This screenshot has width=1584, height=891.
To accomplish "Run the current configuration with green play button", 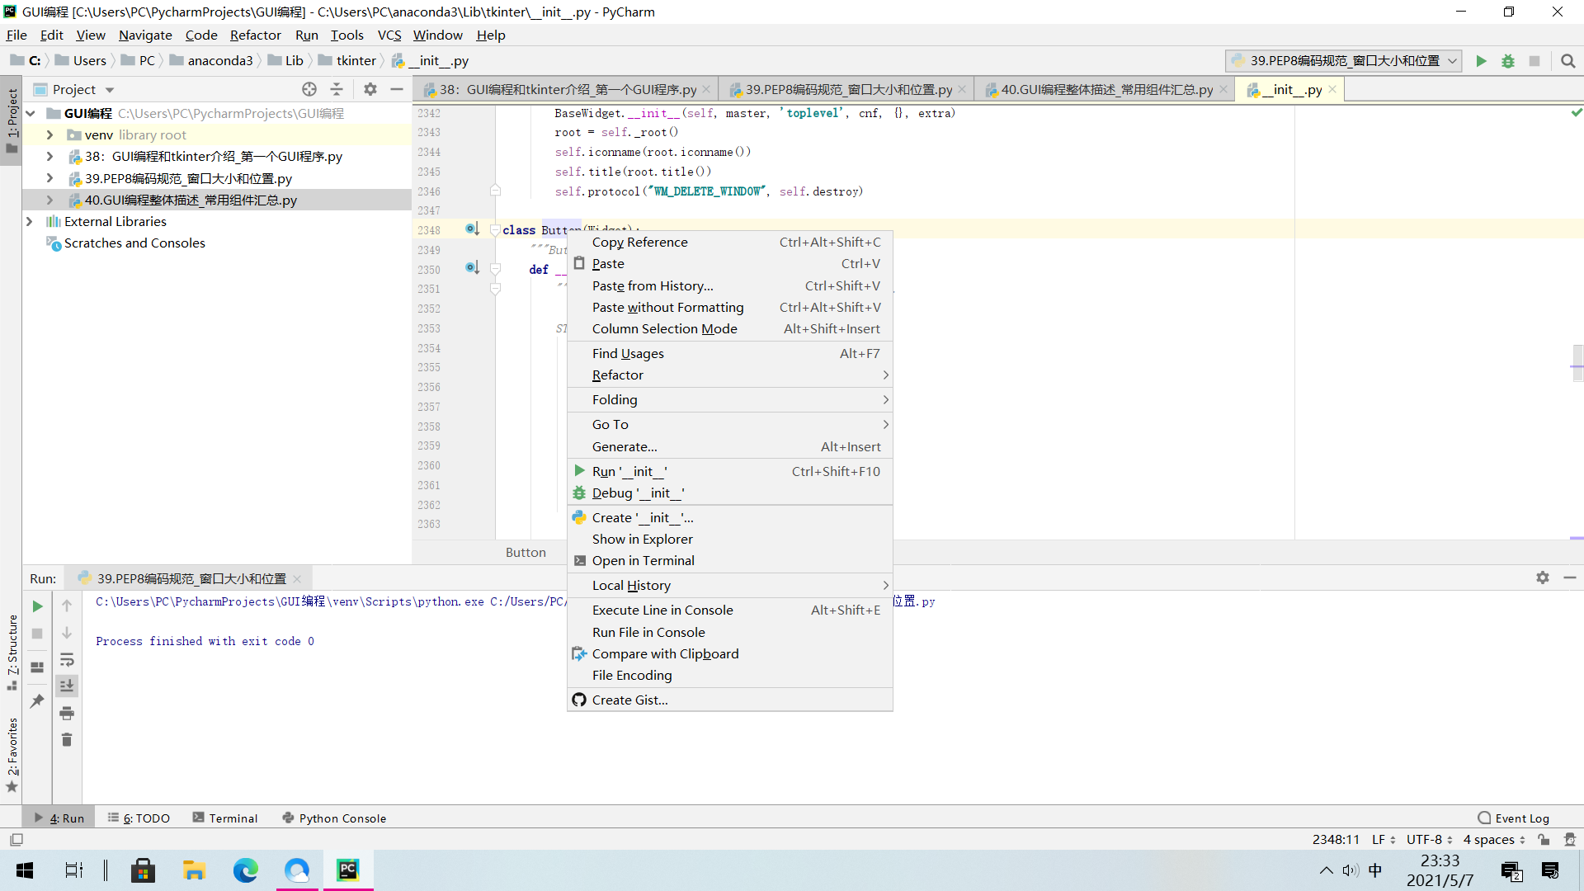I will 1481,61.
